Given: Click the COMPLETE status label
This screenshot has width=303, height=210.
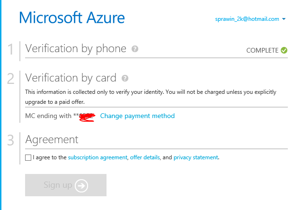Looking at the screenshot, I should [262, 50].
